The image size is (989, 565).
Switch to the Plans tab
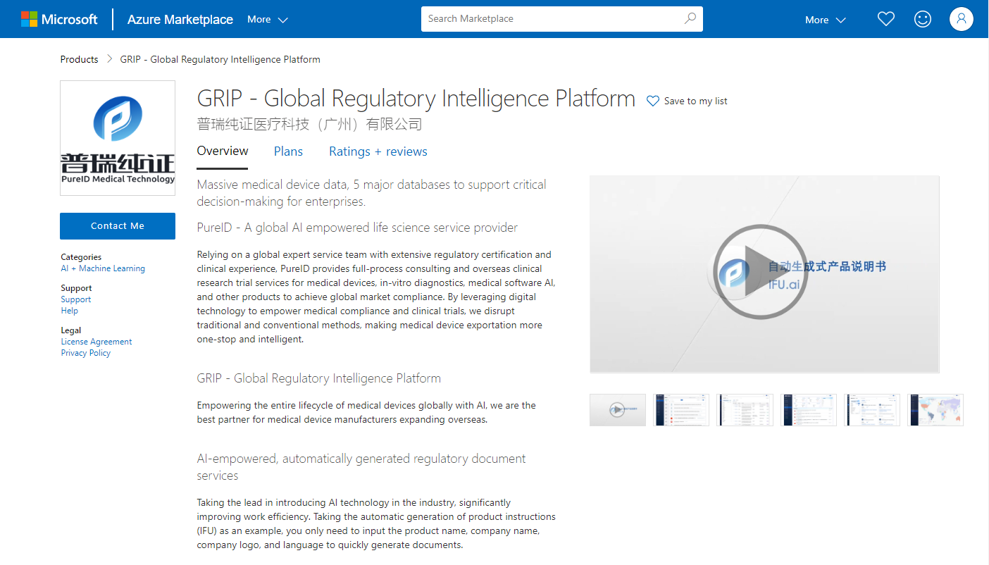(288, 151)
